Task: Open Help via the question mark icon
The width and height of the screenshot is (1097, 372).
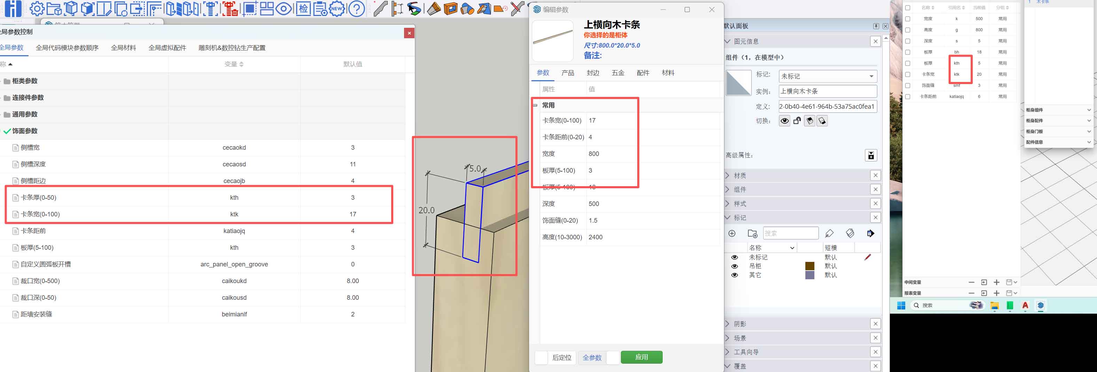Action: [x=356, y=9]
